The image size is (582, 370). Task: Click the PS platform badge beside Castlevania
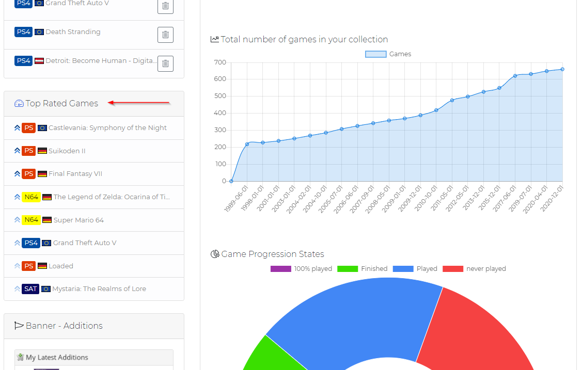[28, 128]
